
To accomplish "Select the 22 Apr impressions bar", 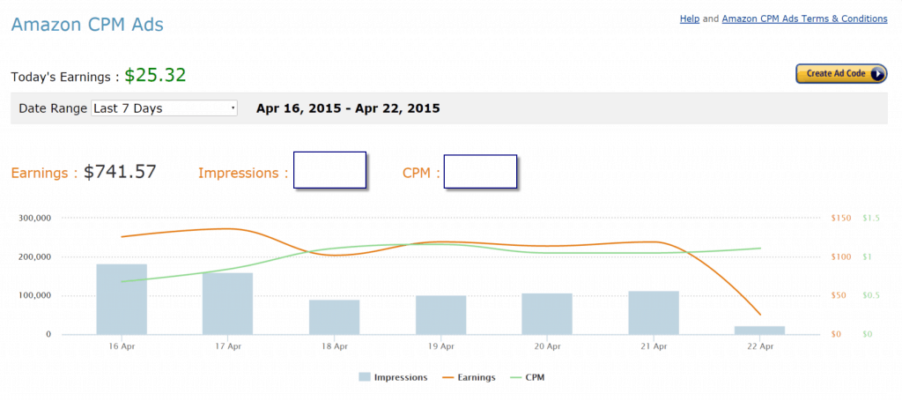I will 760,330.
